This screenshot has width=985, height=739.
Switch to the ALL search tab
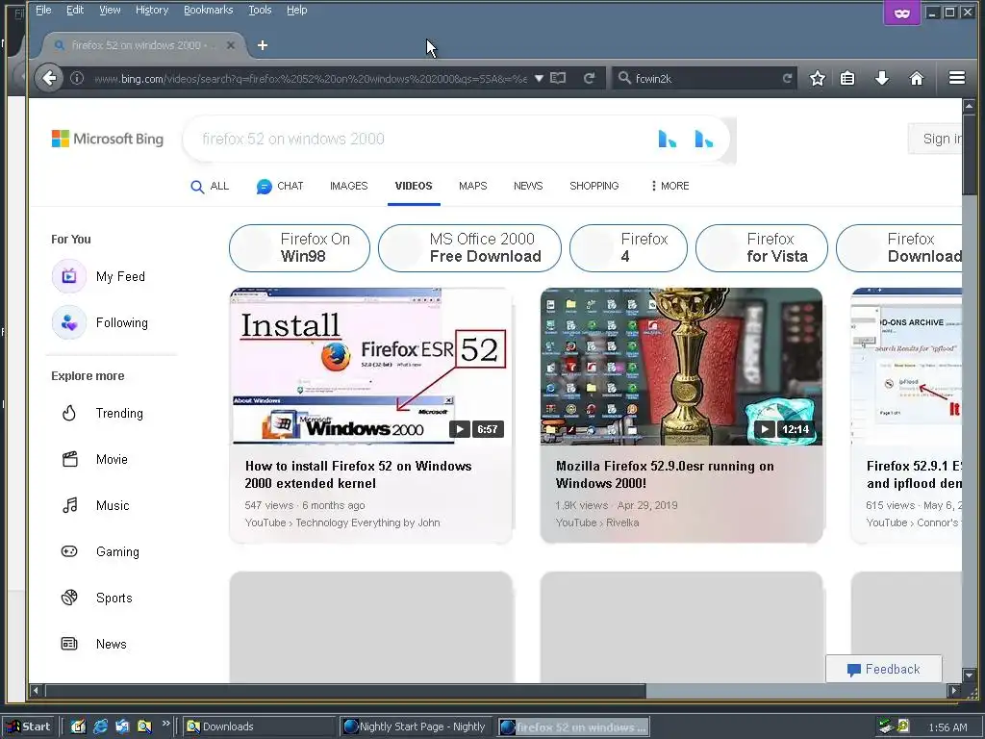(x=210, y=186)
